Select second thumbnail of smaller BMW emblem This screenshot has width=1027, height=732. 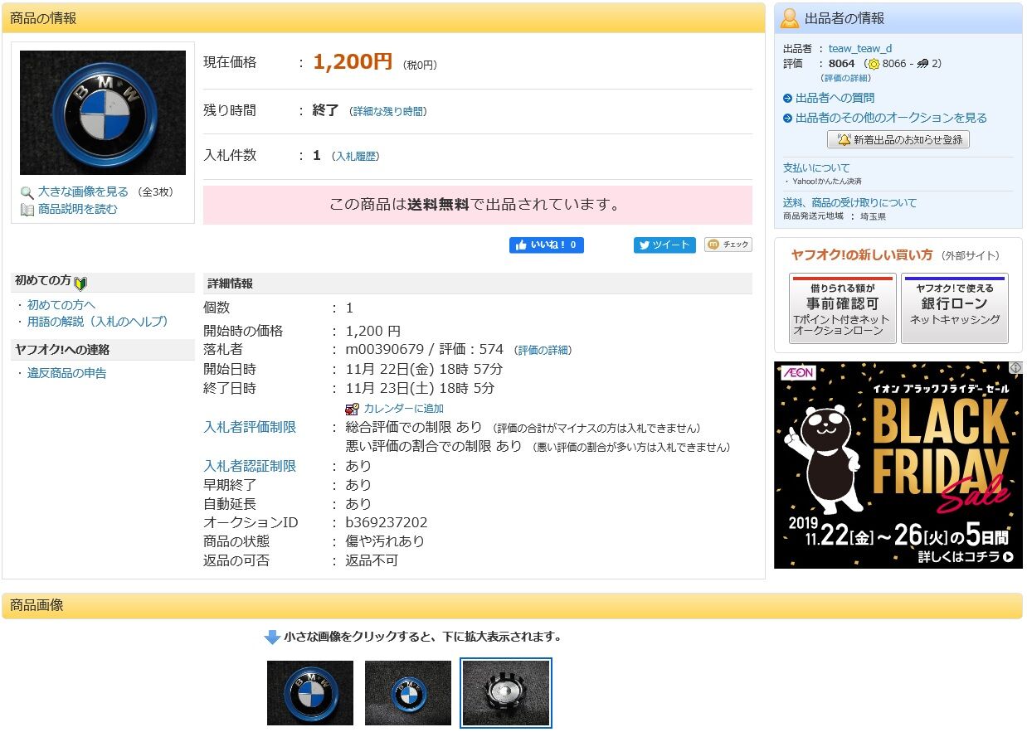pos(408,693)
